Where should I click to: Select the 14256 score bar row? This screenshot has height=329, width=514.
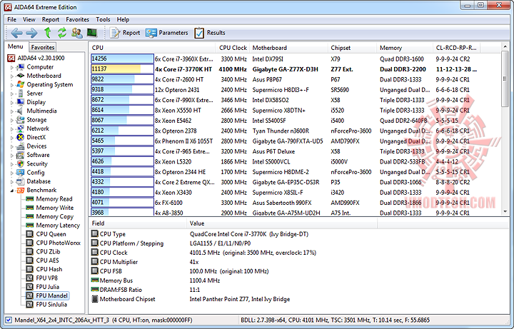click(122, 59)
